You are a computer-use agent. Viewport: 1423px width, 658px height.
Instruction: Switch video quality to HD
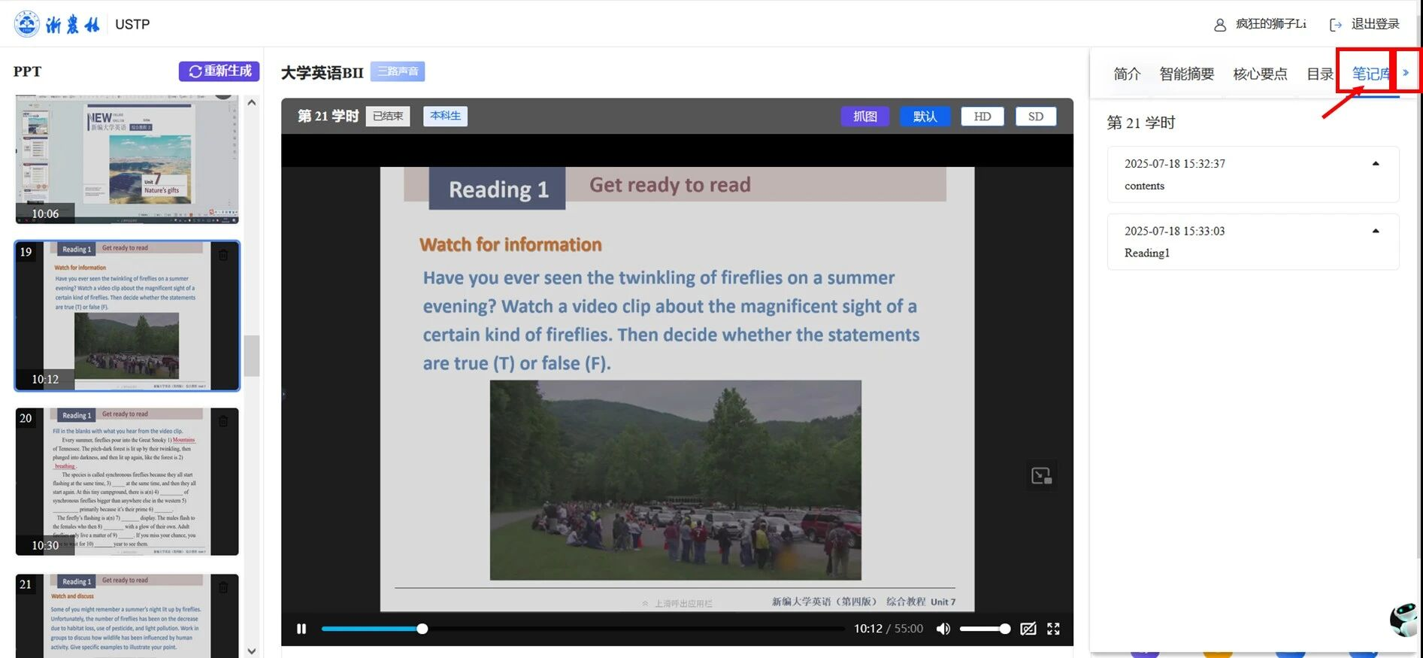982,117
